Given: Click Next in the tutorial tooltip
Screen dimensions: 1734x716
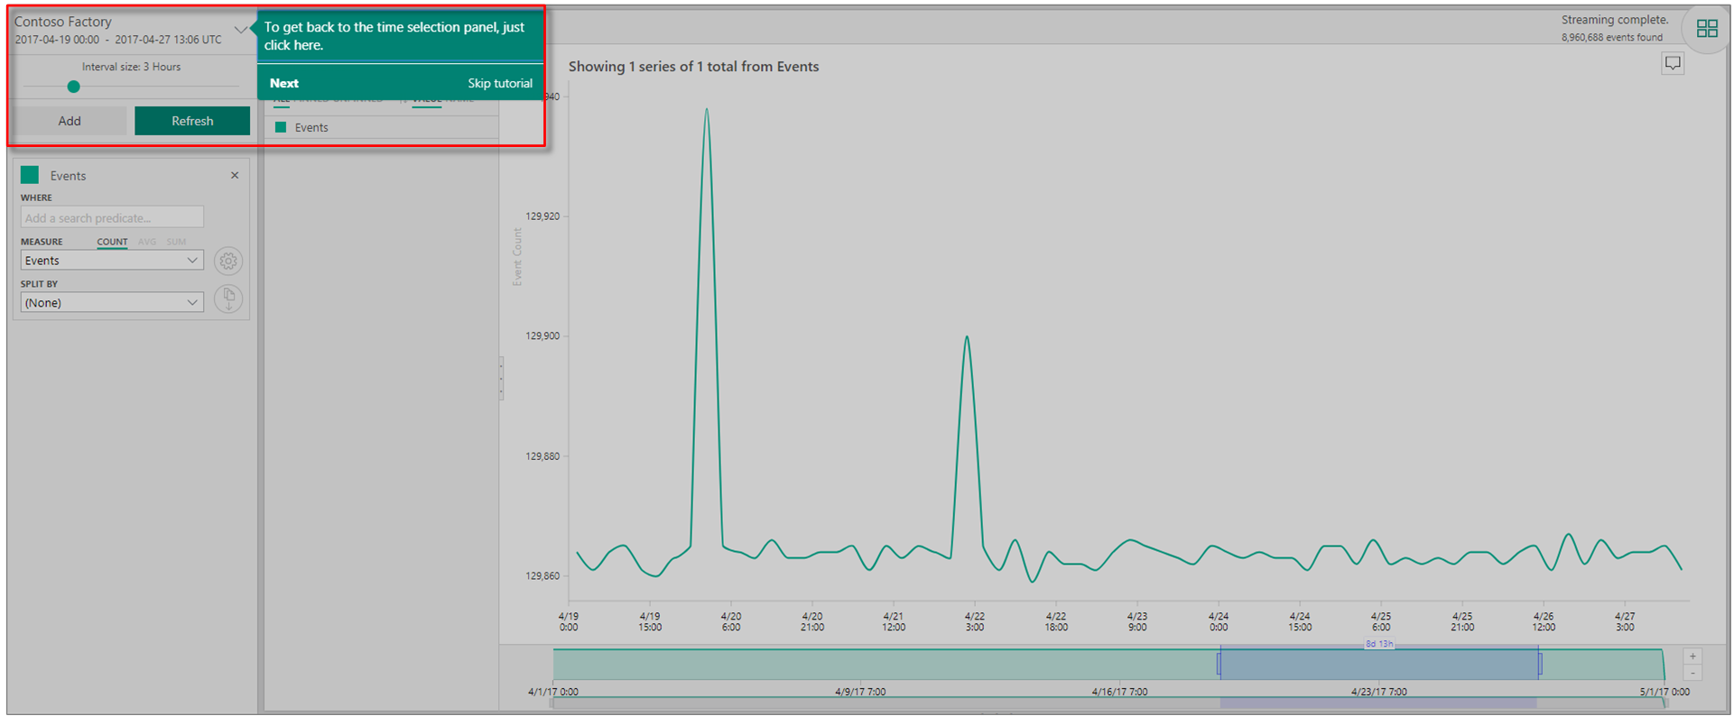Looking at the screenshot, I should click(284, 83).
